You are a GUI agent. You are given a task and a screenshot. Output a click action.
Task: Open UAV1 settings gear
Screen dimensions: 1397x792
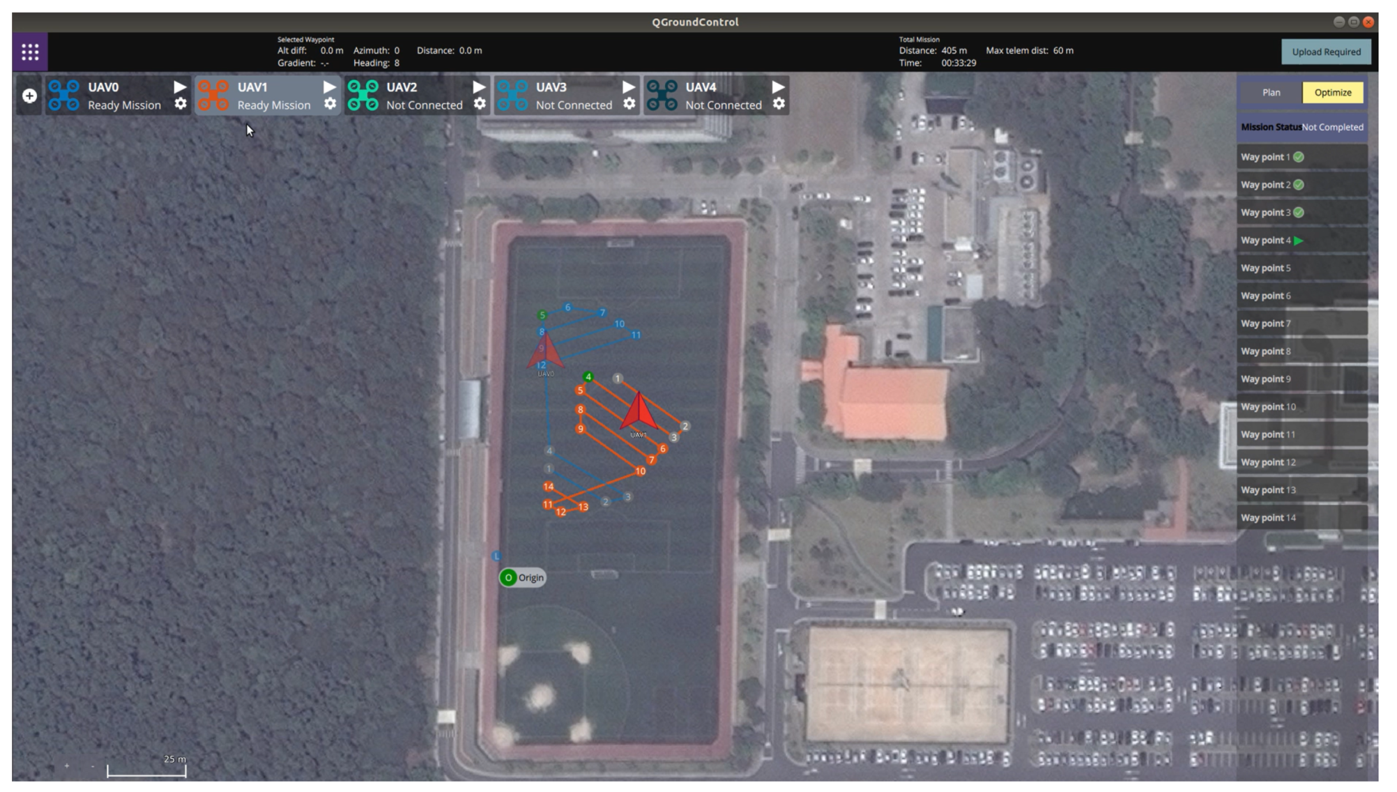pos(330,104)
